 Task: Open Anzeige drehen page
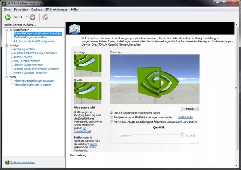[23, 57]
